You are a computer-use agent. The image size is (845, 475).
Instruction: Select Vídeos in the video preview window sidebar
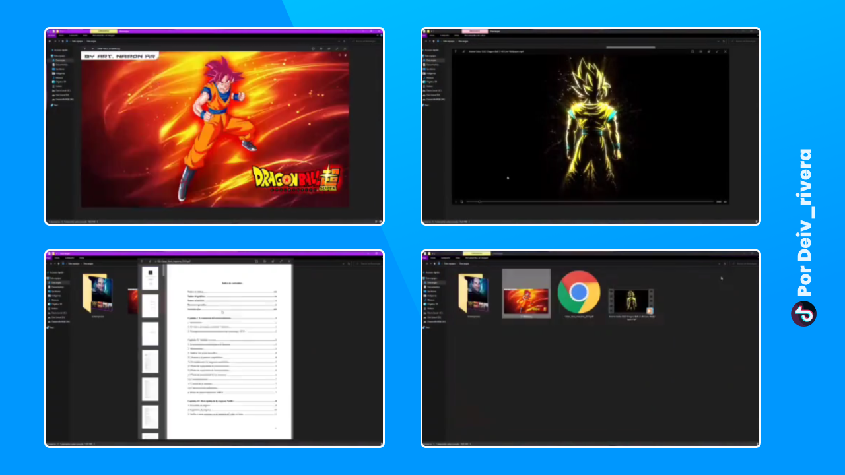click(x=429, y=86)
